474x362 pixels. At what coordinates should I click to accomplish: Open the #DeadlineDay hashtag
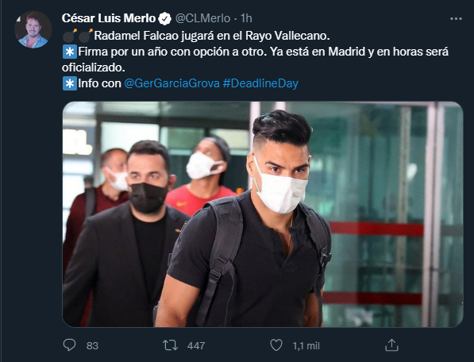point(260,83)
